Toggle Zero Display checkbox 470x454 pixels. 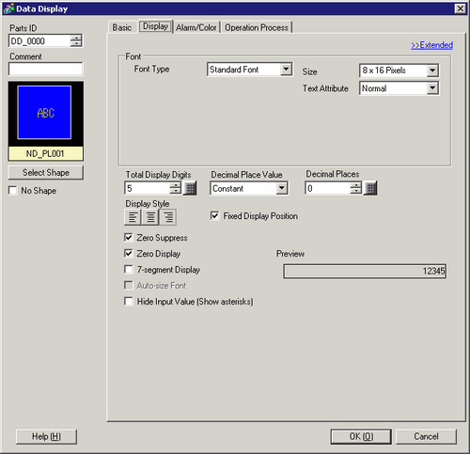click(x=129, y=253)
